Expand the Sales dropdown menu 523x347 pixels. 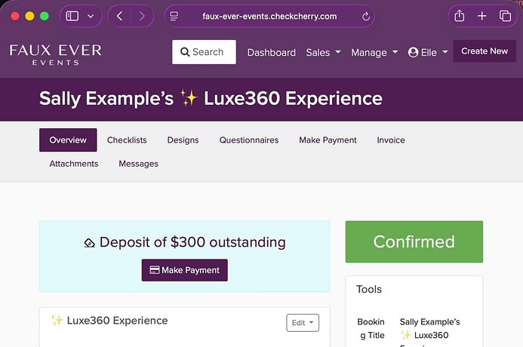(323, 52)
